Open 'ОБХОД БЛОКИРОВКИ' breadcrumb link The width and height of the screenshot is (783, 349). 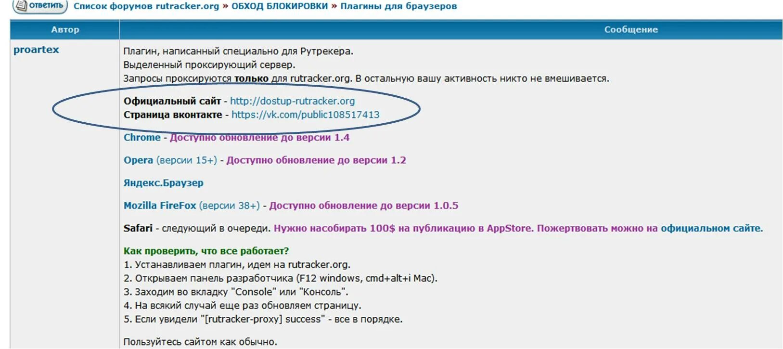tap(280, 6)
